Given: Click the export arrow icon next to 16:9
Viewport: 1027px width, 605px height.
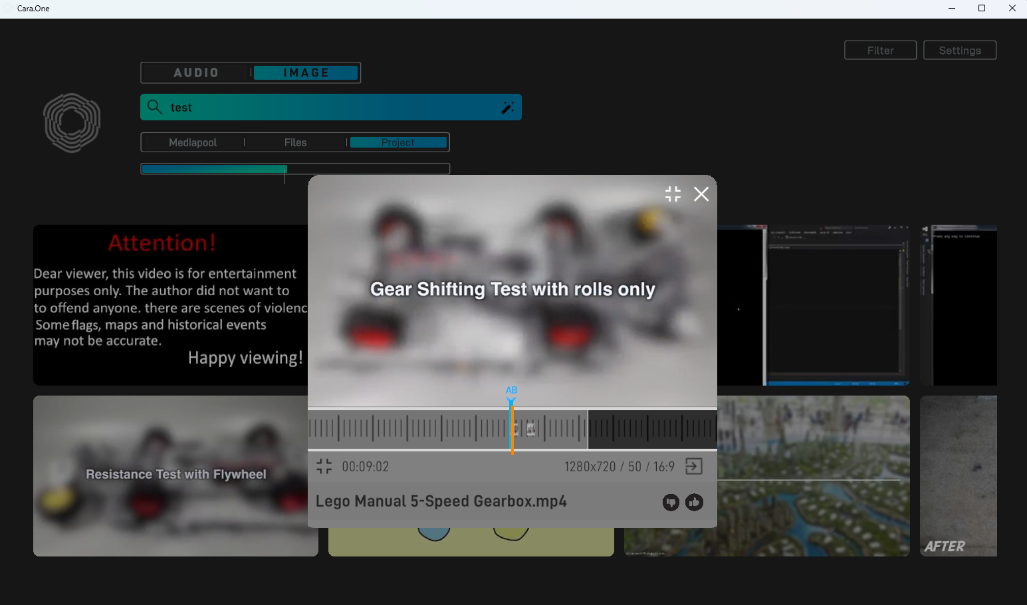Looking at the screenshot, I should tap(694, 467).
